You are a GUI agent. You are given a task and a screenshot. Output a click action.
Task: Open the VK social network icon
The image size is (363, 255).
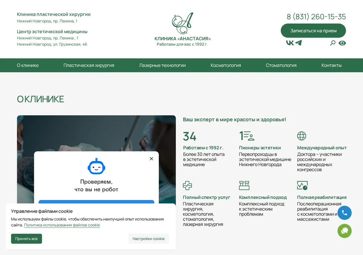click(x=290, y=43)
